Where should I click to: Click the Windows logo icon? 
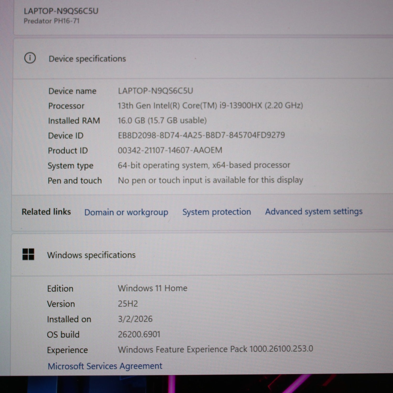tap(28, 254)
